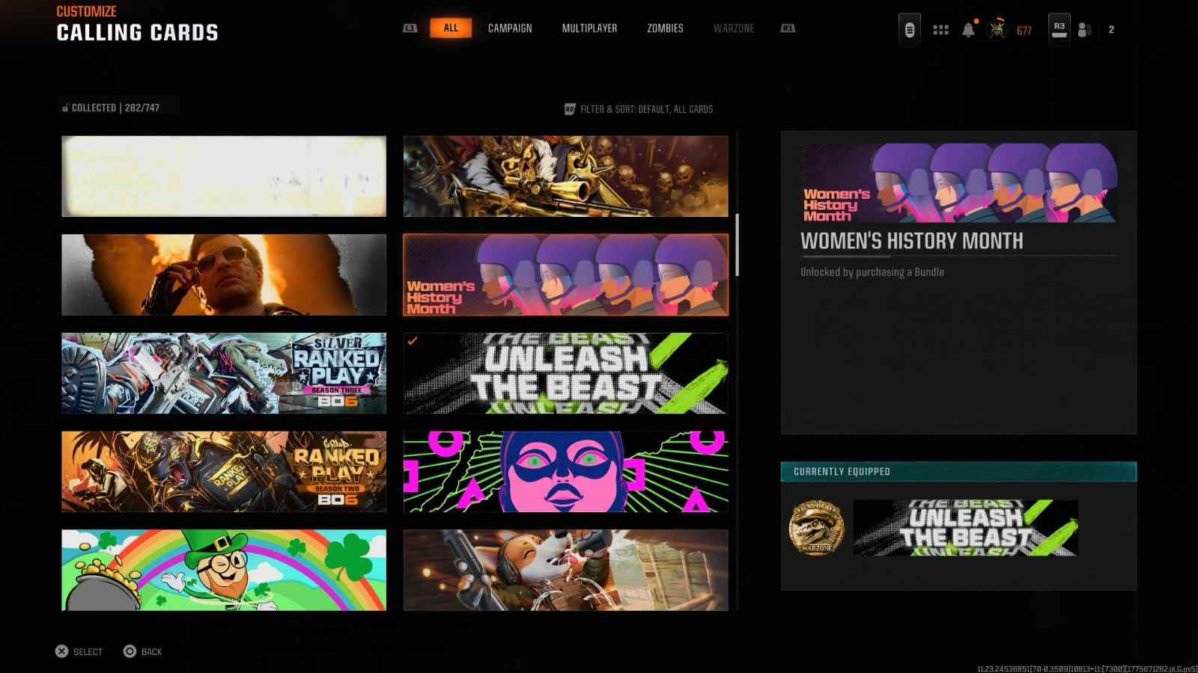1198x673 pixels.
Task: Click the options menu pill icon
Action: tap(909, 30)
